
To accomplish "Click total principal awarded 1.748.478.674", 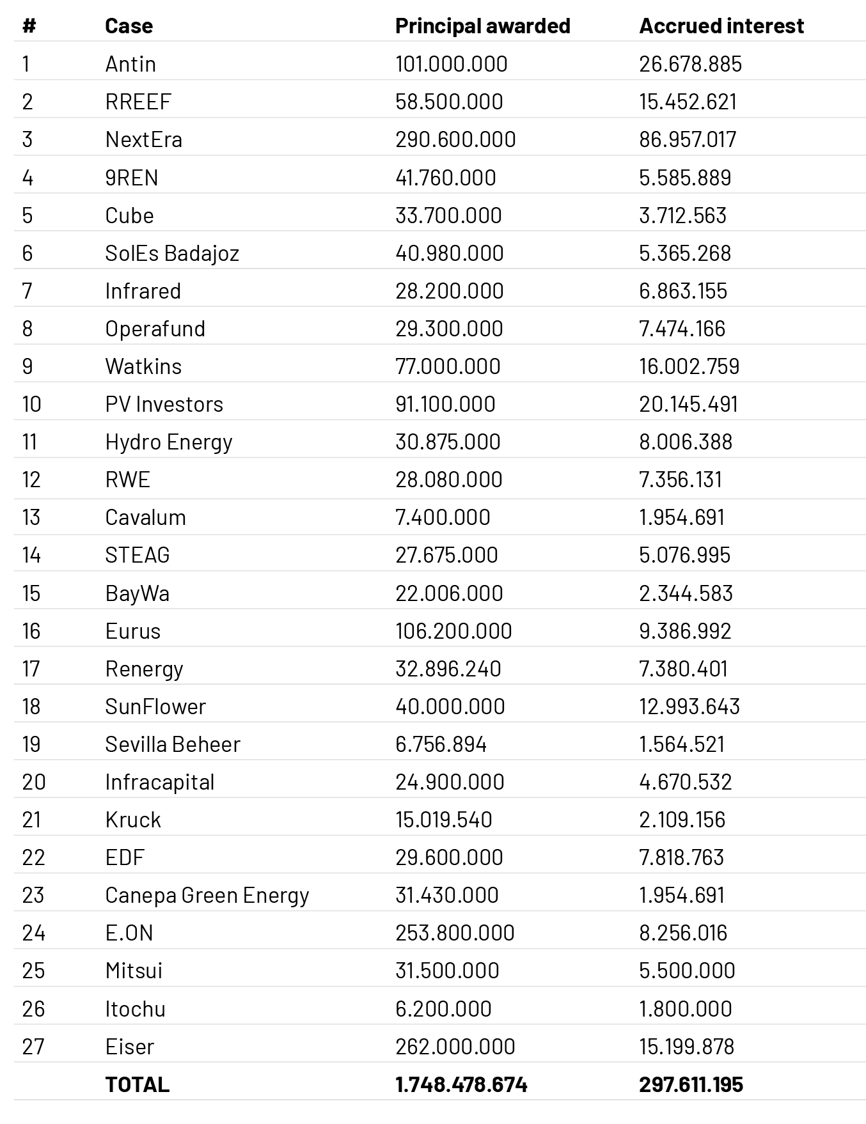I will (461, 1084).
